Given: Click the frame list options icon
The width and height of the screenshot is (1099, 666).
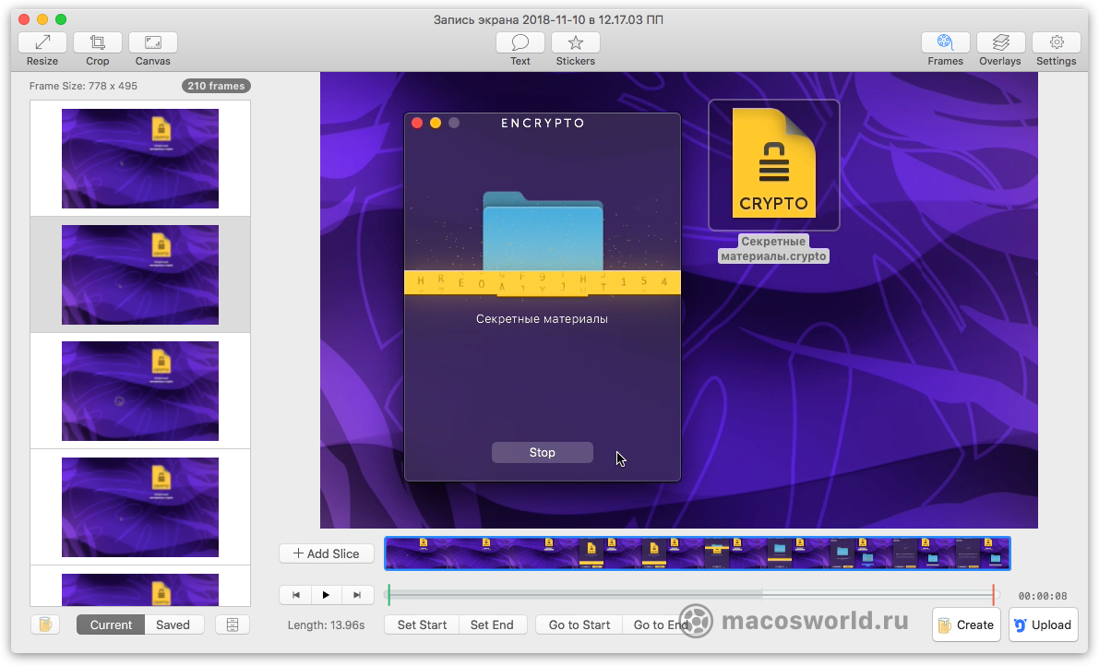Looking at the screenshot, I should tap(233, 624).
